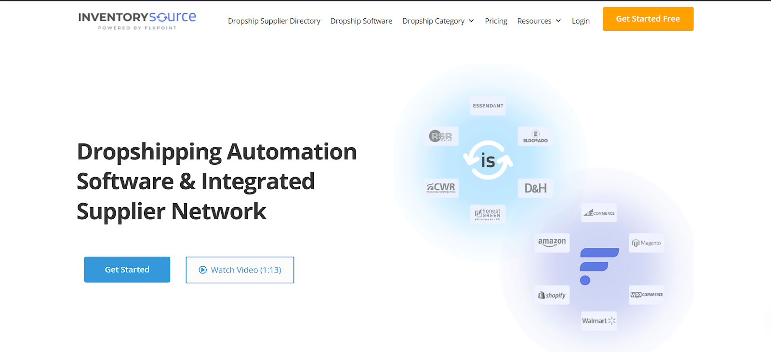
Task: Go to the Pricing page
Action: pyautogui.click(x=496, y=21)
